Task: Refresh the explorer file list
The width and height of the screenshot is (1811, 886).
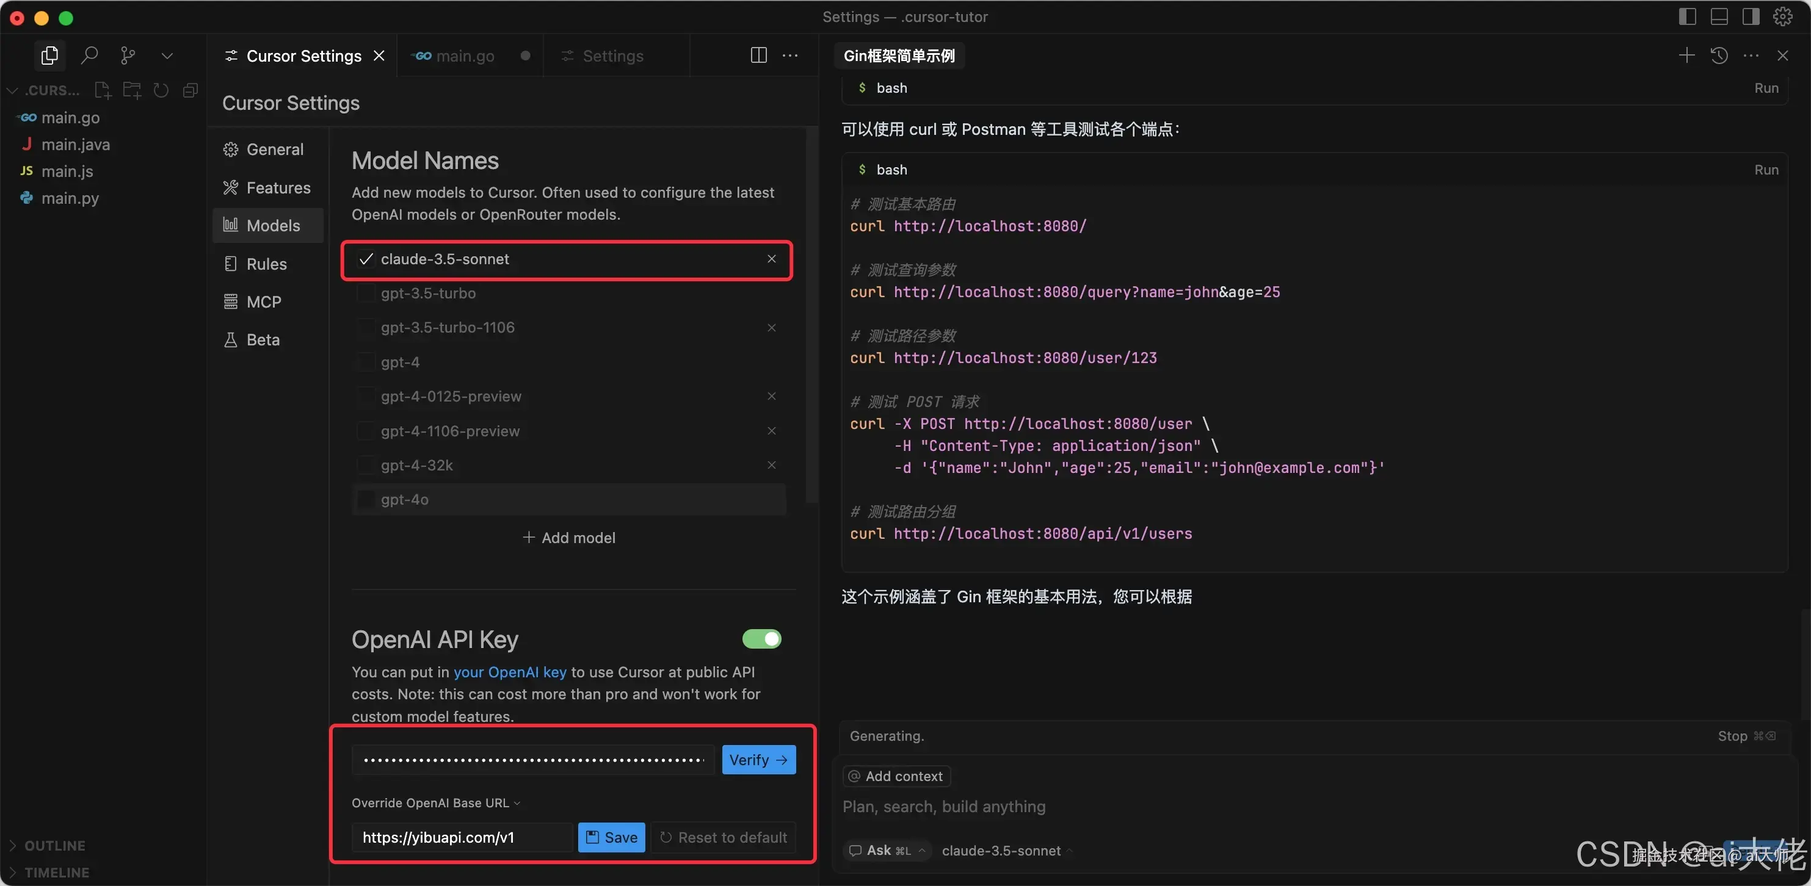Action: (161, 90)
